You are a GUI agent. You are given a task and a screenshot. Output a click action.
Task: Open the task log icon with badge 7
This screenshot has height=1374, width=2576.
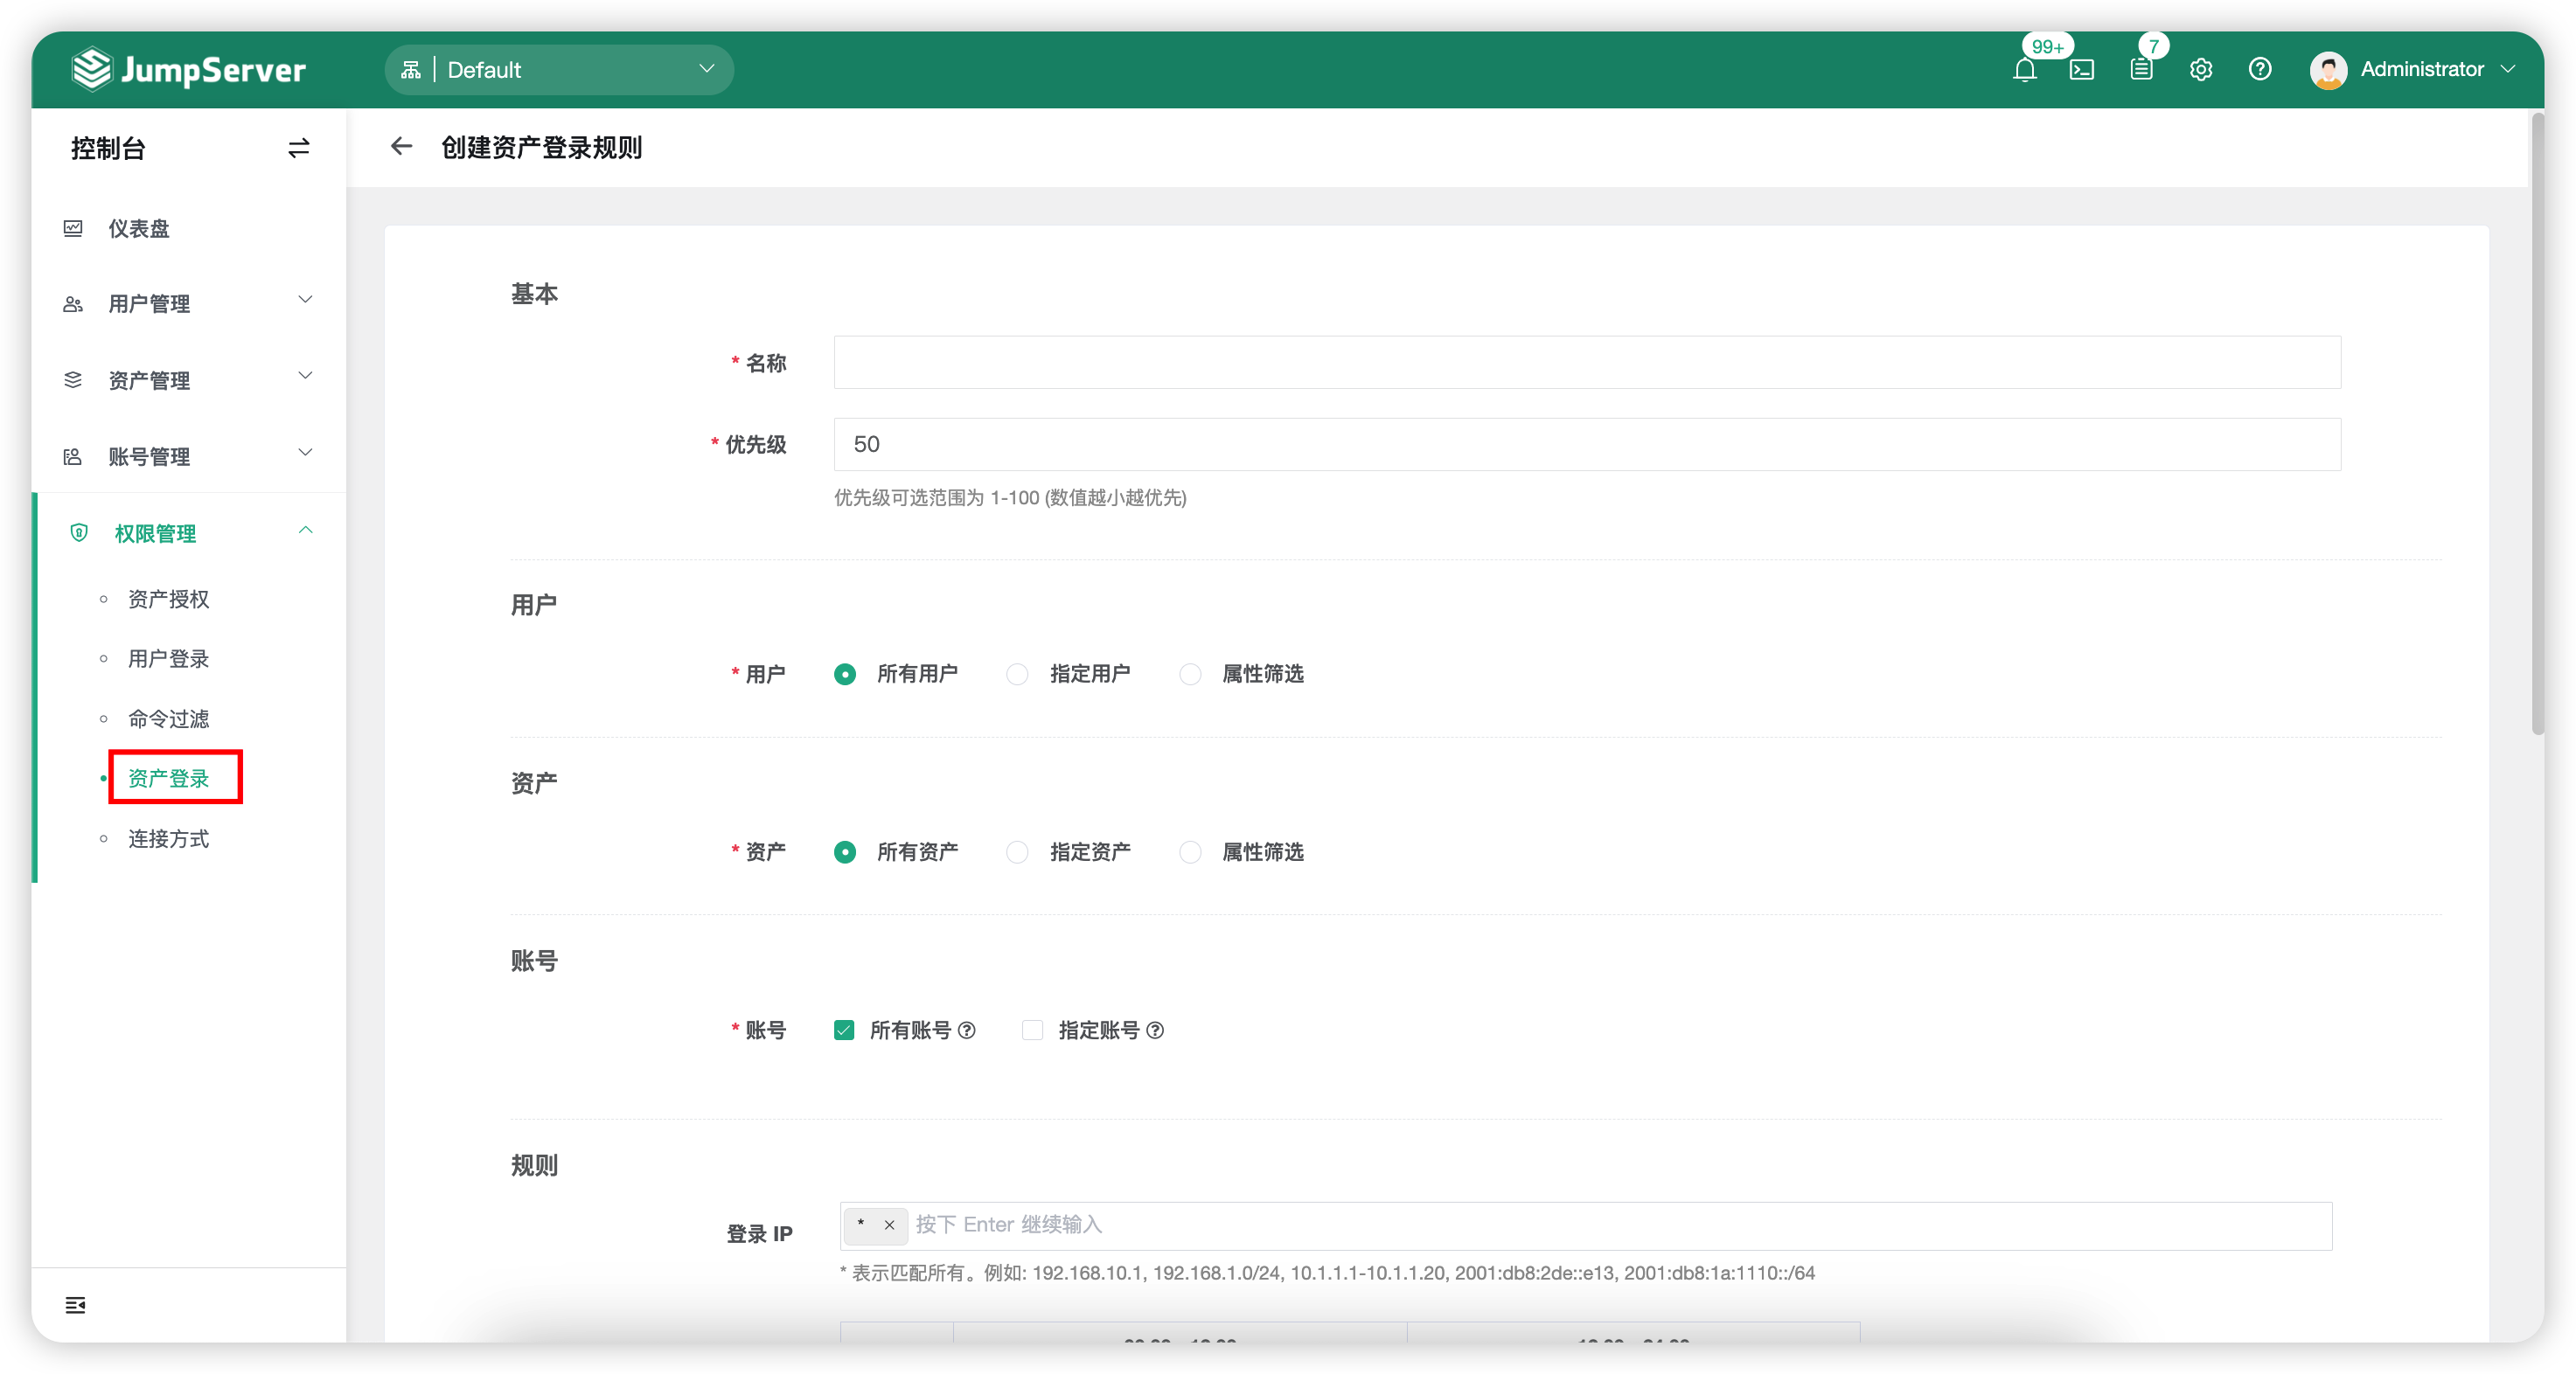click(2141, 69)
